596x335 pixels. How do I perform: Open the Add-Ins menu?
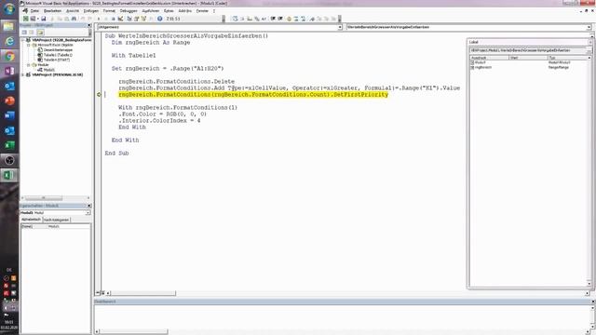[x=185, y=11]
